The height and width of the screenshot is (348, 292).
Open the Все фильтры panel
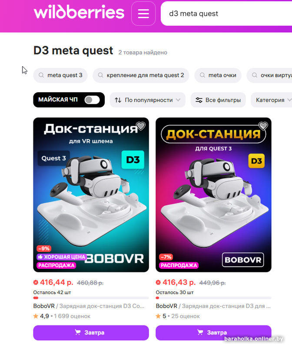(218, 100)
